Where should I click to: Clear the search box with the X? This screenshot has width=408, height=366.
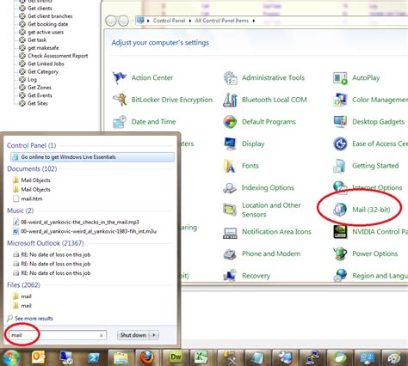click(102, 335)
